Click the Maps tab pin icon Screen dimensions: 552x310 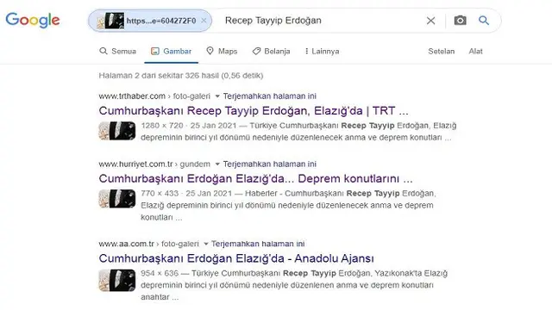click(x=210, y=51)
